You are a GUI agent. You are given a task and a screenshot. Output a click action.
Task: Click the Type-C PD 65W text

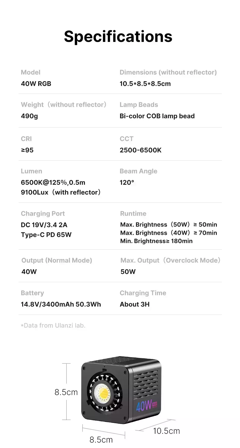pyautogui.click(x=46, y=235)
